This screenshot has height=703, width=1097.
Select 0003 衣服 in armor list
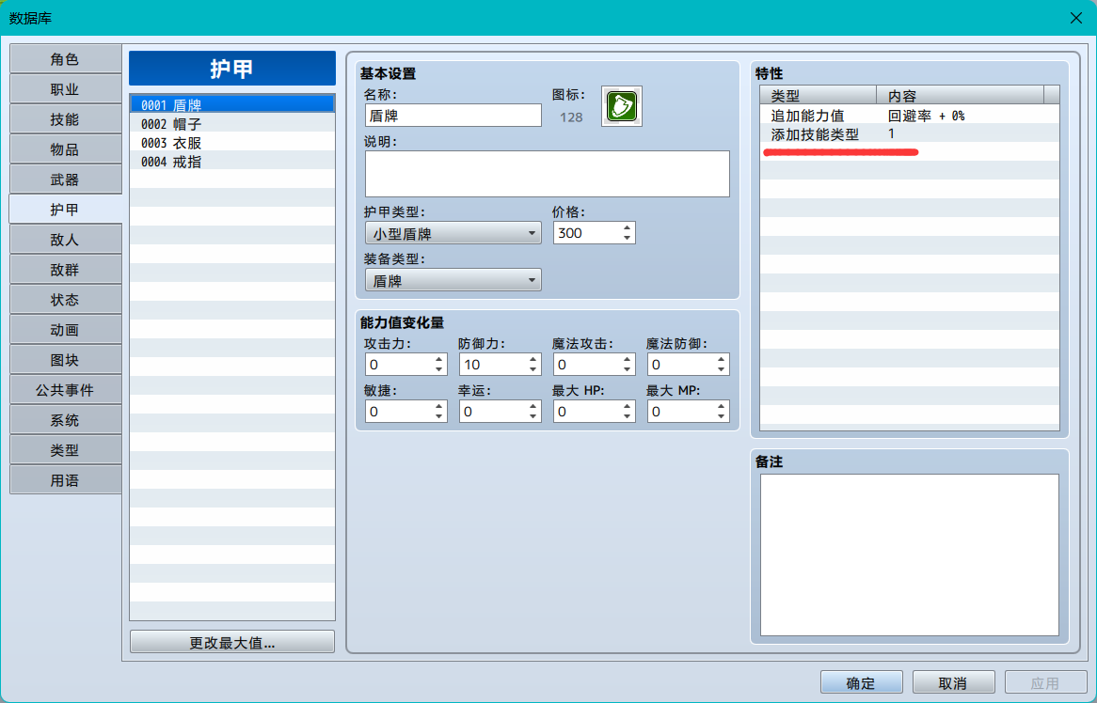(231, 143)
